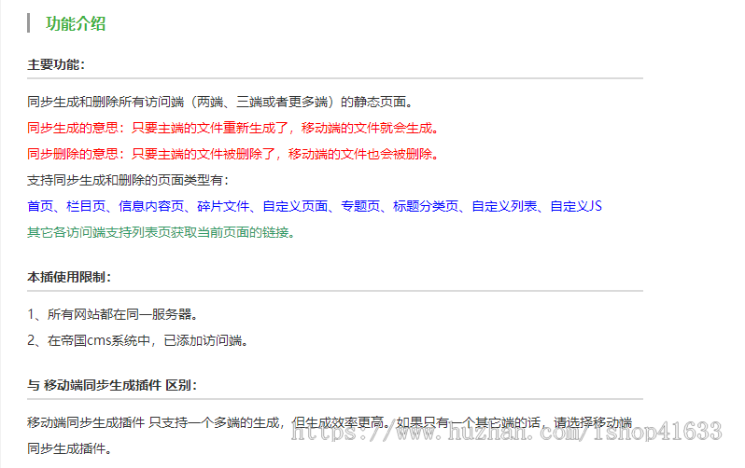Screen dimensions: 745x468
Task: Click the red line 同步删除的意思
Action: [x=233, y=154]
